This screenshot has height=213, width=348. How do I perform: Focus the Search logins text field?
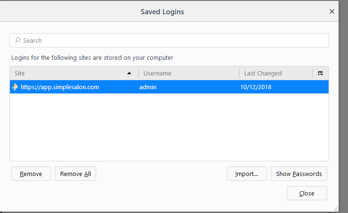pyautogui.click(x=169, y=40)
